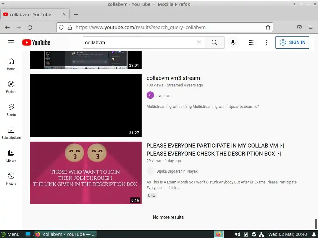Viewport: 318px width, 238px height.
Task: Click the cvm cvm channel avatar
Action: tap(150, 95)
